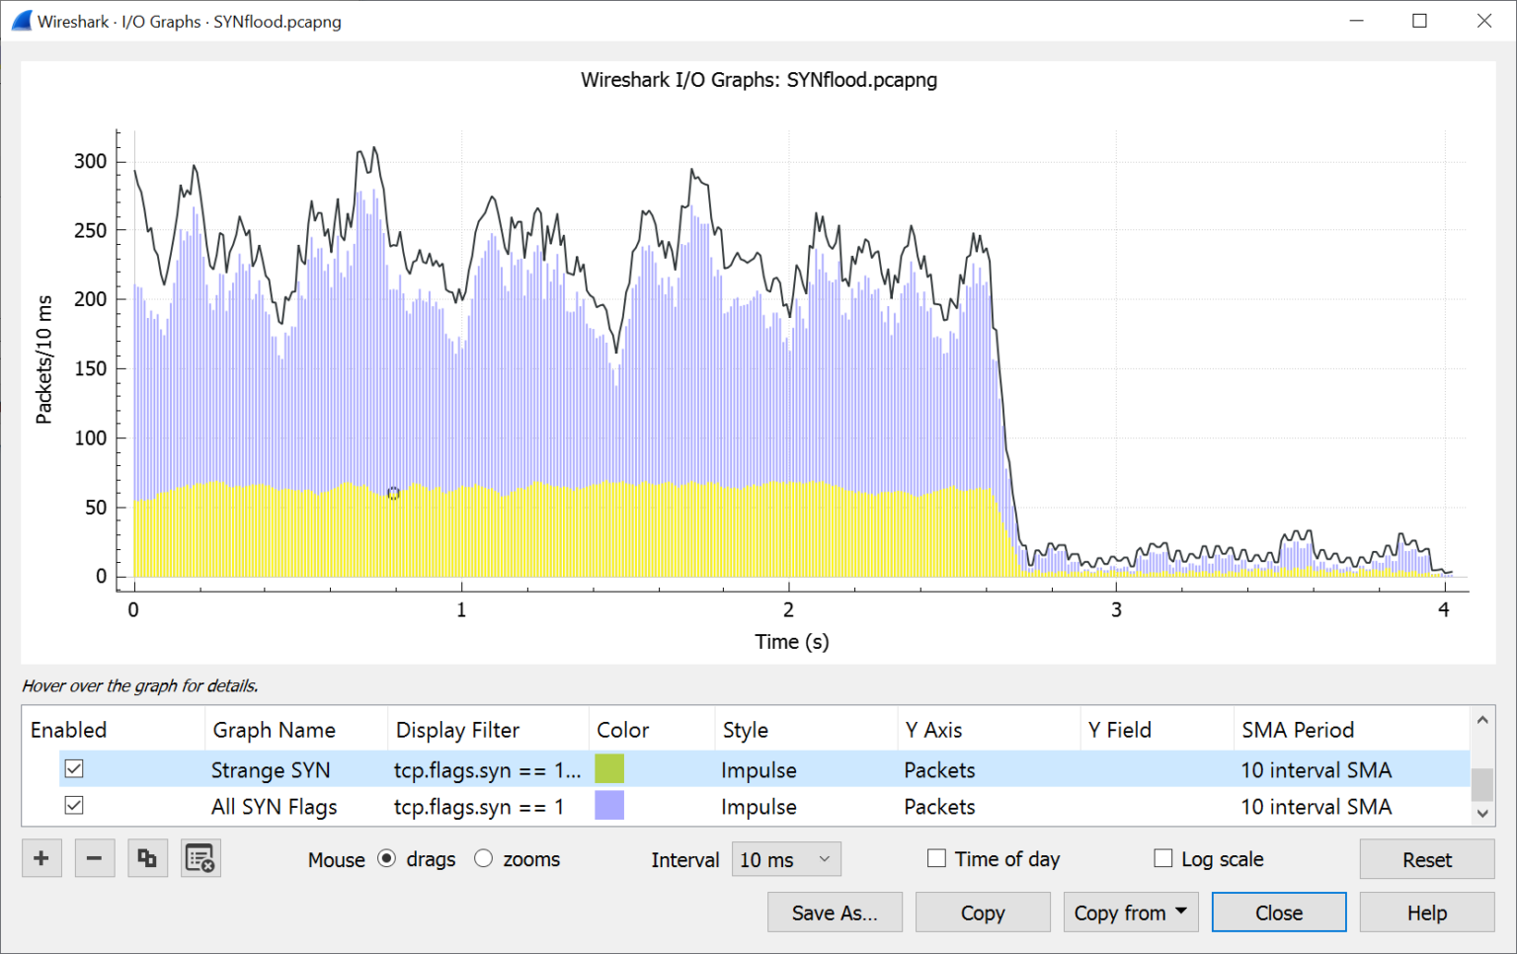This screenshot has width=1517, height=954.
Task: Remove the selected graph using the minus icon
Action: [94, 858]
